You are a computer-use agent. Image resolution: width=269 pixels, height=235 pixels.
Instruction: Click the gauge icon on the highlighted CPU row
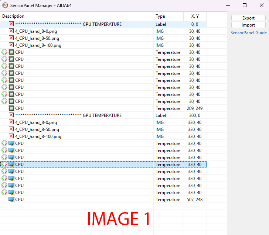4,164
